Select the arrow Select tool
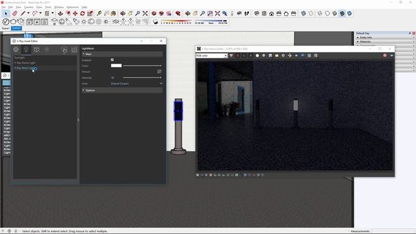The width and height of the screenshot is (416, 234). [x=6, y=13]
